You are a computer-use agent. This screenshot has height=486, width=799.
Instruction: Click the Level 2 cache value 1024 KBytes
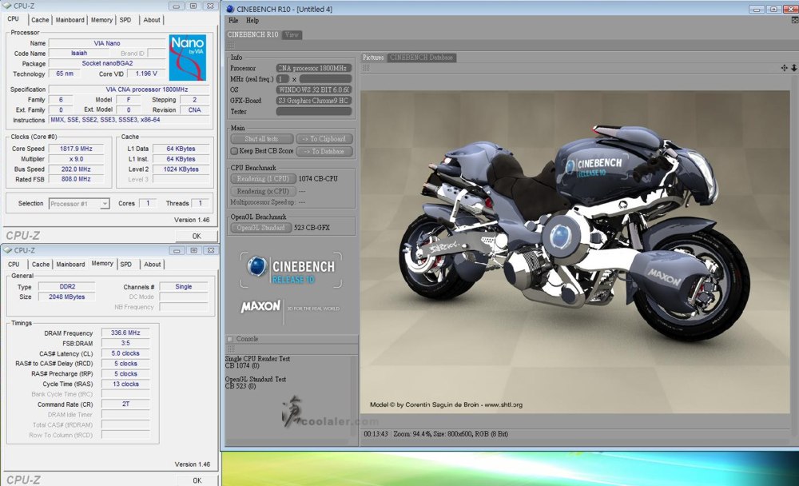point(181,169)
